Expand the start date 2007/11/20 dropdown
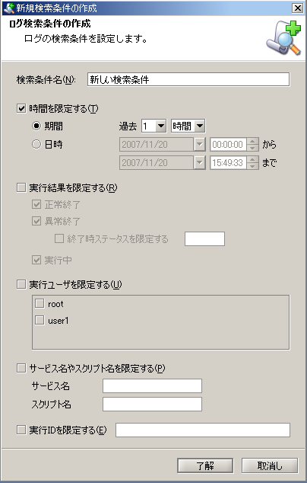 click(199, 144)
